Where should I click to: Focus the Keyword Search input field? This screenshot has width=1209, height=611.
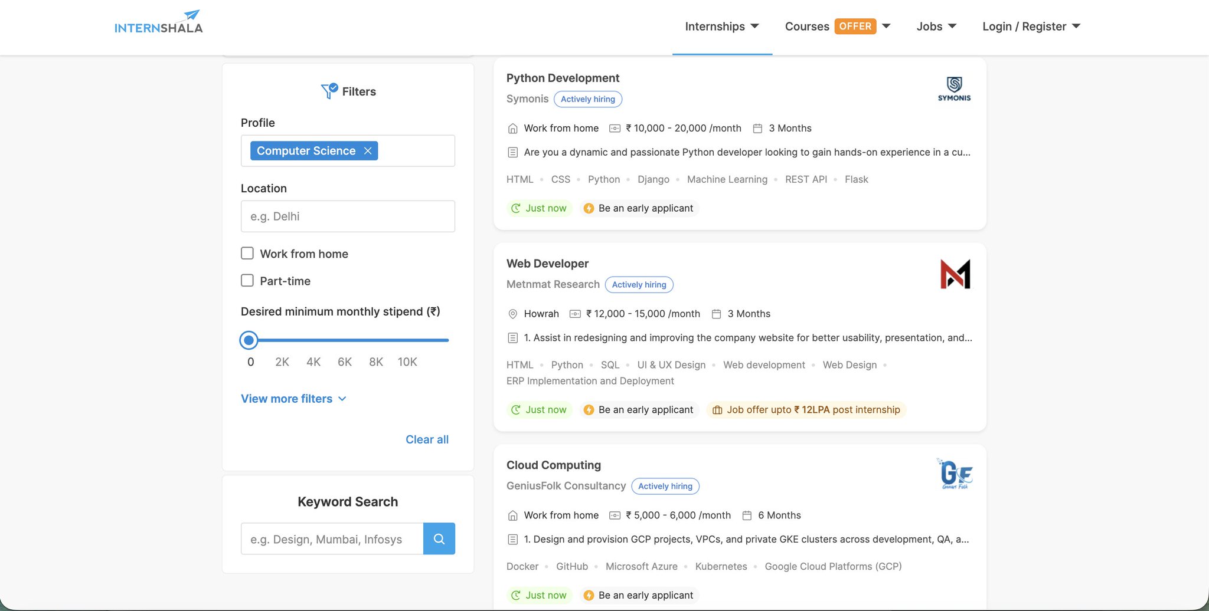[332, 538]
